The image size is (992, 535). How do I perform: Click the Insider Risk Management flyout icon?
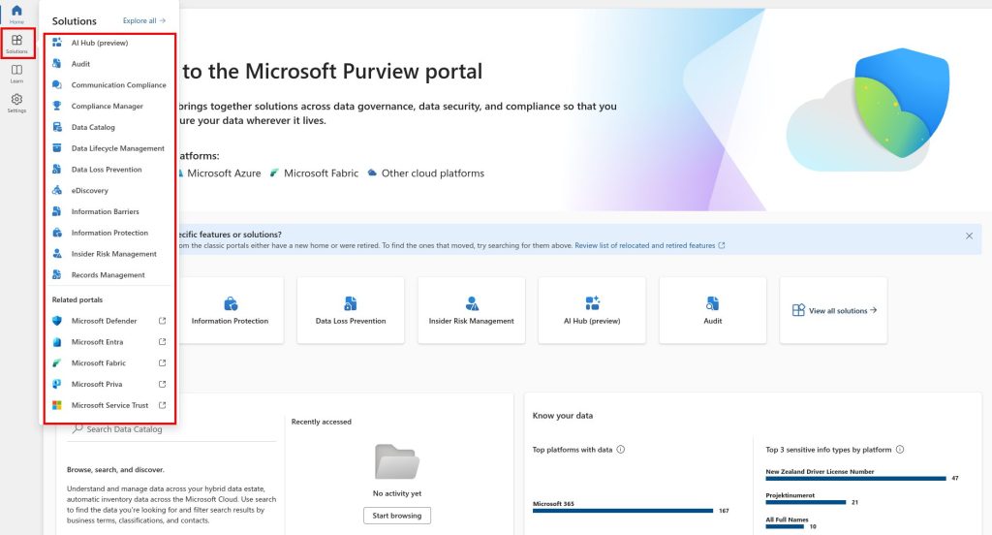(57, 253)
